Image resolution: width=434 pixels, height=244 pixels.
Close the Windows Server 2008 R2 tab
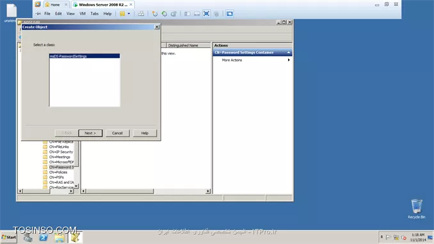[131, 4]
